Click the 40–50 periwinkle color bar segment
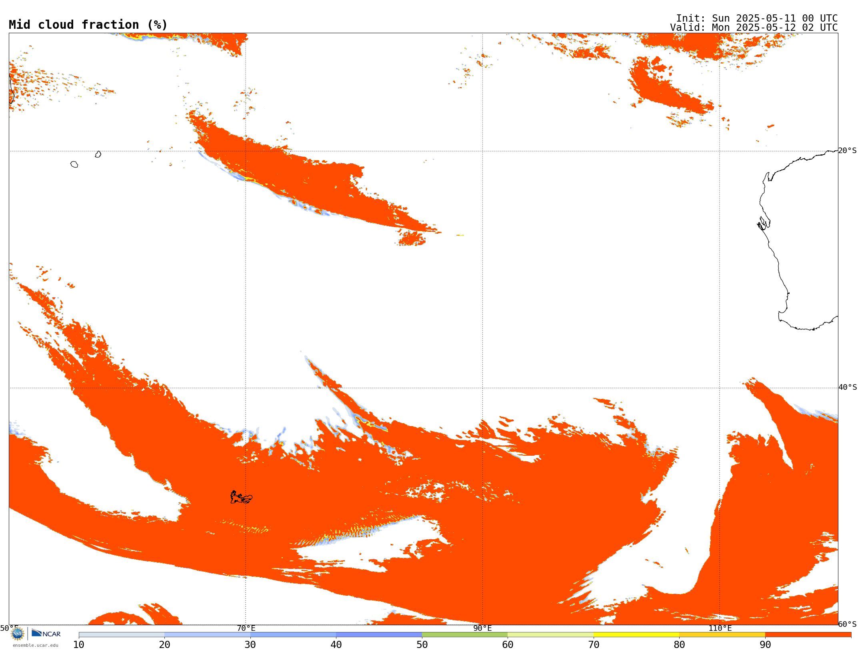The height and width of the screenshot is (650, 864). pos(379,635)
